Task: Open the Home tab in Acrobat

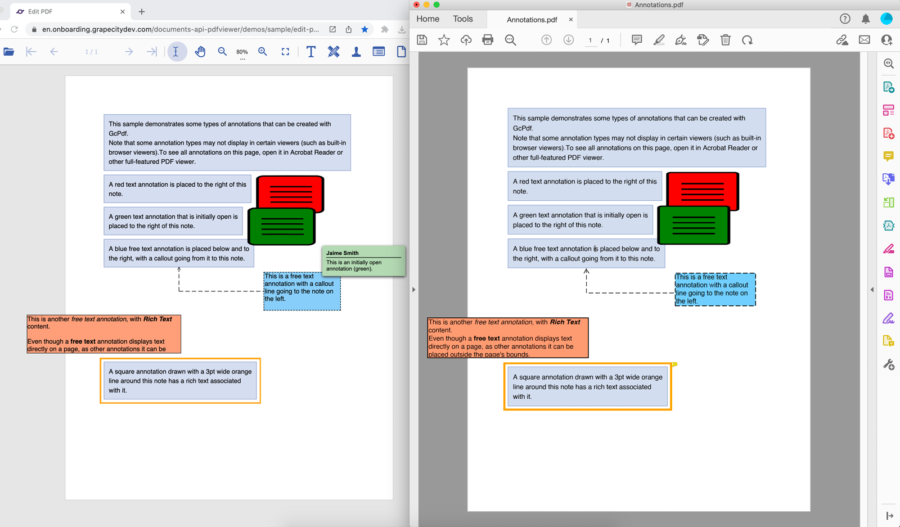Action: pyautogui.click(x=427, y=19)
